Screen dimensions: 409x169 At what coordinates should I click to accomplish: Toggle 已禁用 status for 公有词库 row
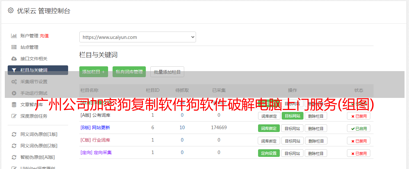(x=358, y=116)
